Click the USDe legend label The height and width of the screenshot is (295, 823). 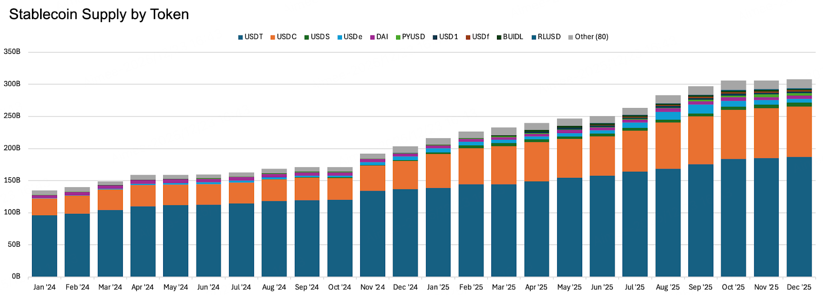pos(353,37)
